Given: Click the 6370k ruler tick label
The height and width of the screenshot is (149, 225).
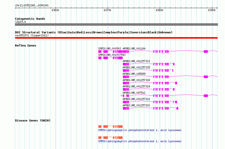Looking at the screenshot, I should (x=107, y=10).
